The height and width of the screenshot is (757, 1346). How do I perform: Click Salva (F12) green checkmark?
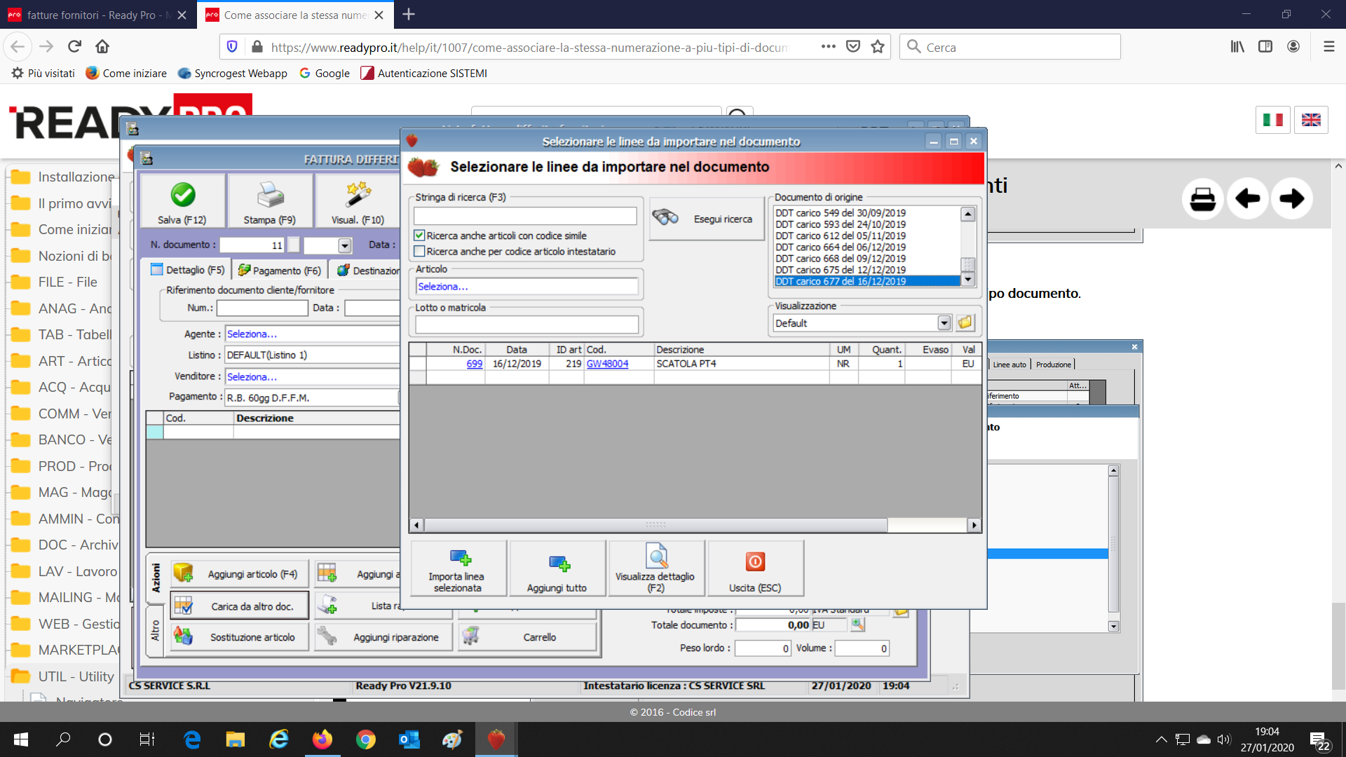pyautogui.click(x=182, y=200)
